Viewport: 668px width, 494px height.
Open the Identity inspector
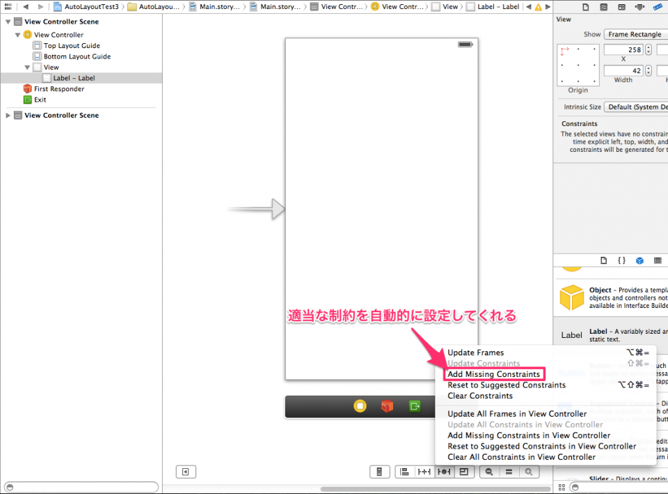pyautogui.click(x=621, y=7)
